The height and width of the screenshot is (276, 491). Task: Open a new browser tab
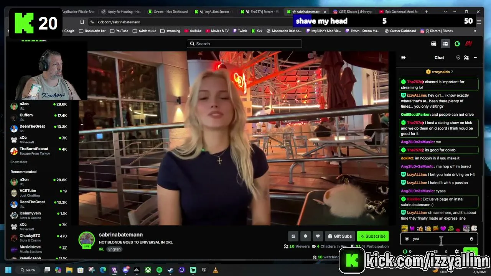427,12
